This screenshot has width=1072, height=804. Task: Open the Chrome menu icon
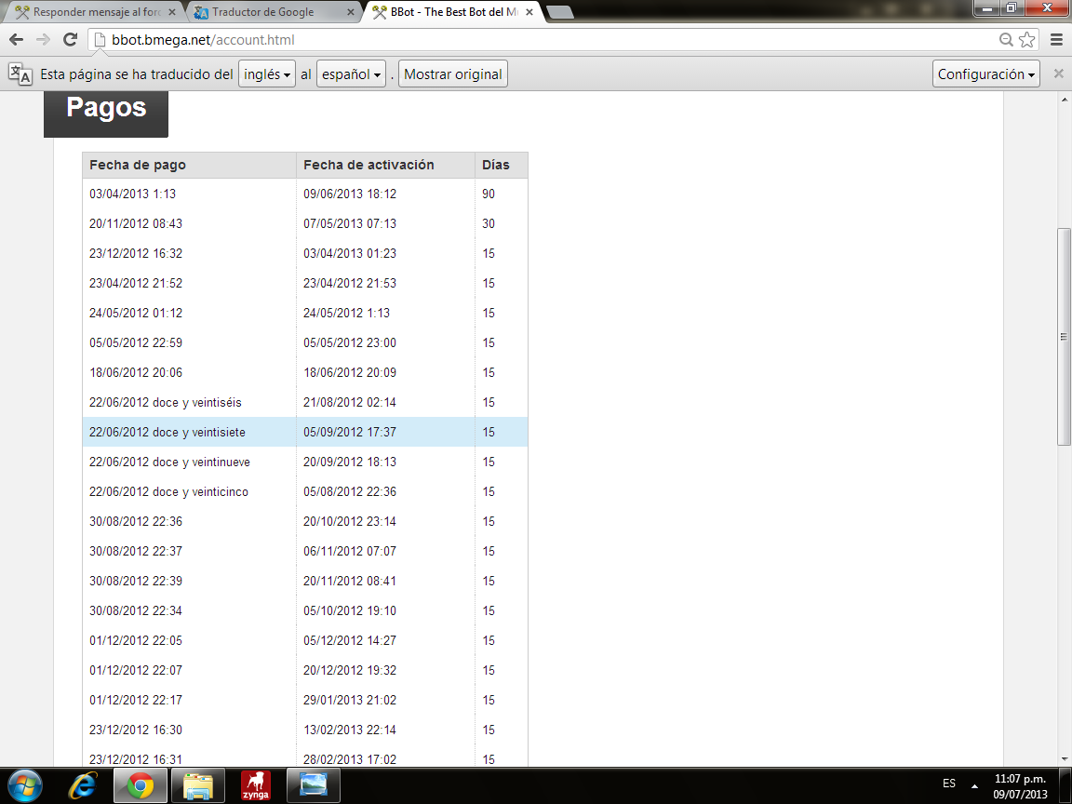coord(1056,39)
